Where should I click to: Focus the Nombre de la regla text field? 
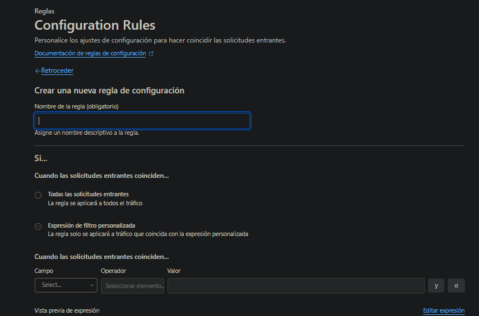(142, 121)
